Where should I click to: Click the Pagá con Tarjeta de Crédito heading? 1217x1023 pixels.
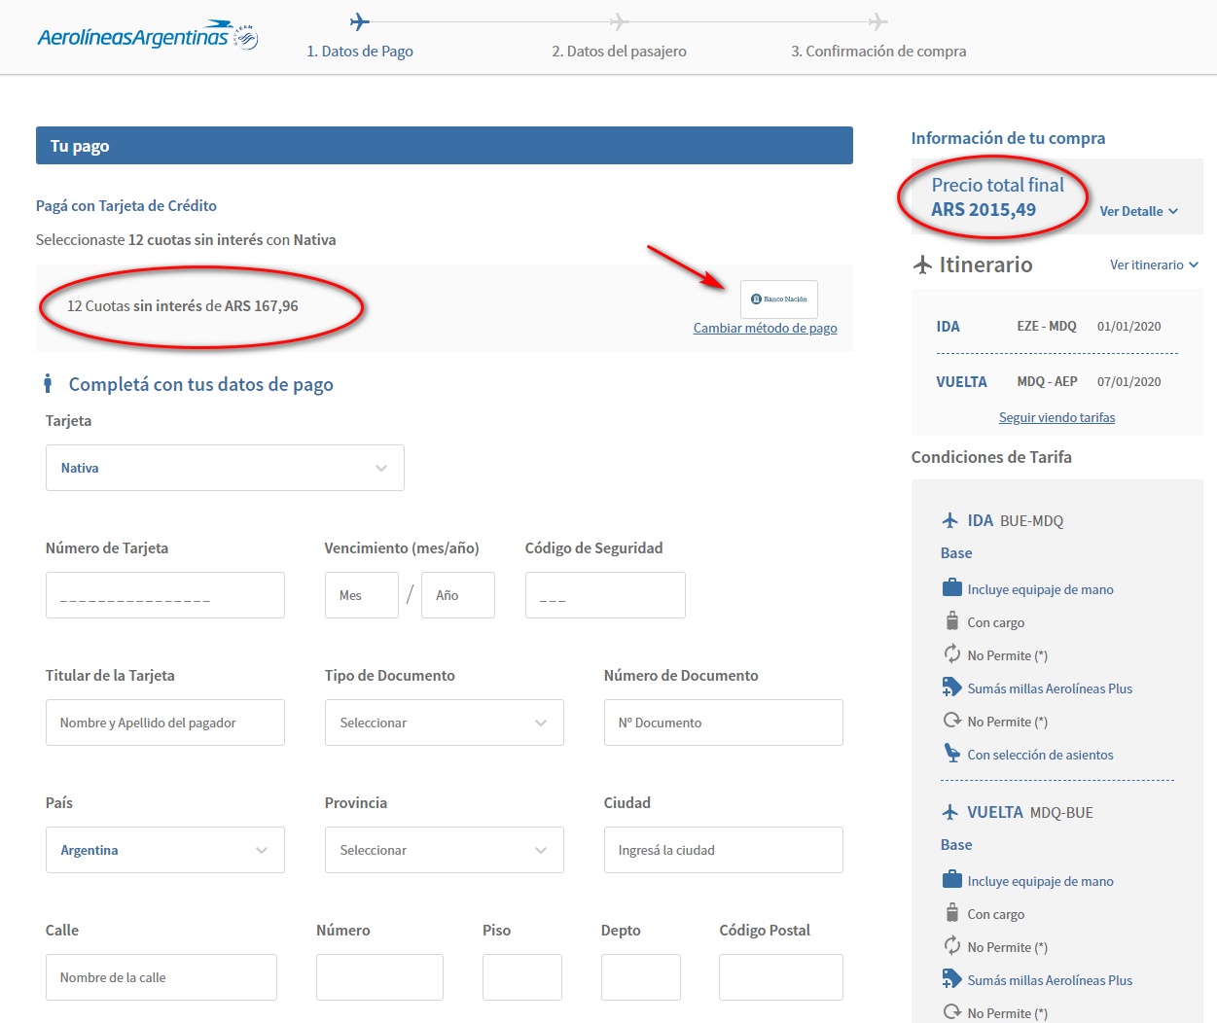(126, 205)
